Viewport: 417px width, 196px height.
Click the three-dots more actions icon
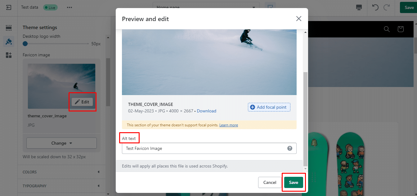coord(69,7)
